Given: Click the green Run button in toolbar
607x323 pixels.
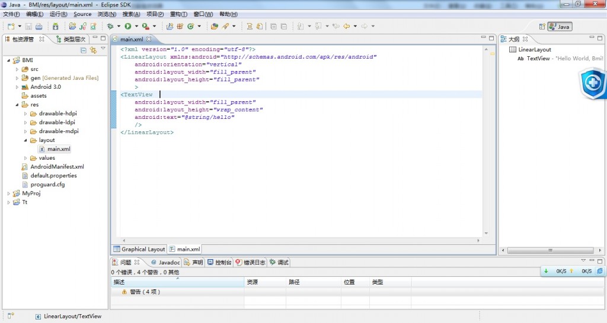Looking at the screenshot, I should 127,26.
